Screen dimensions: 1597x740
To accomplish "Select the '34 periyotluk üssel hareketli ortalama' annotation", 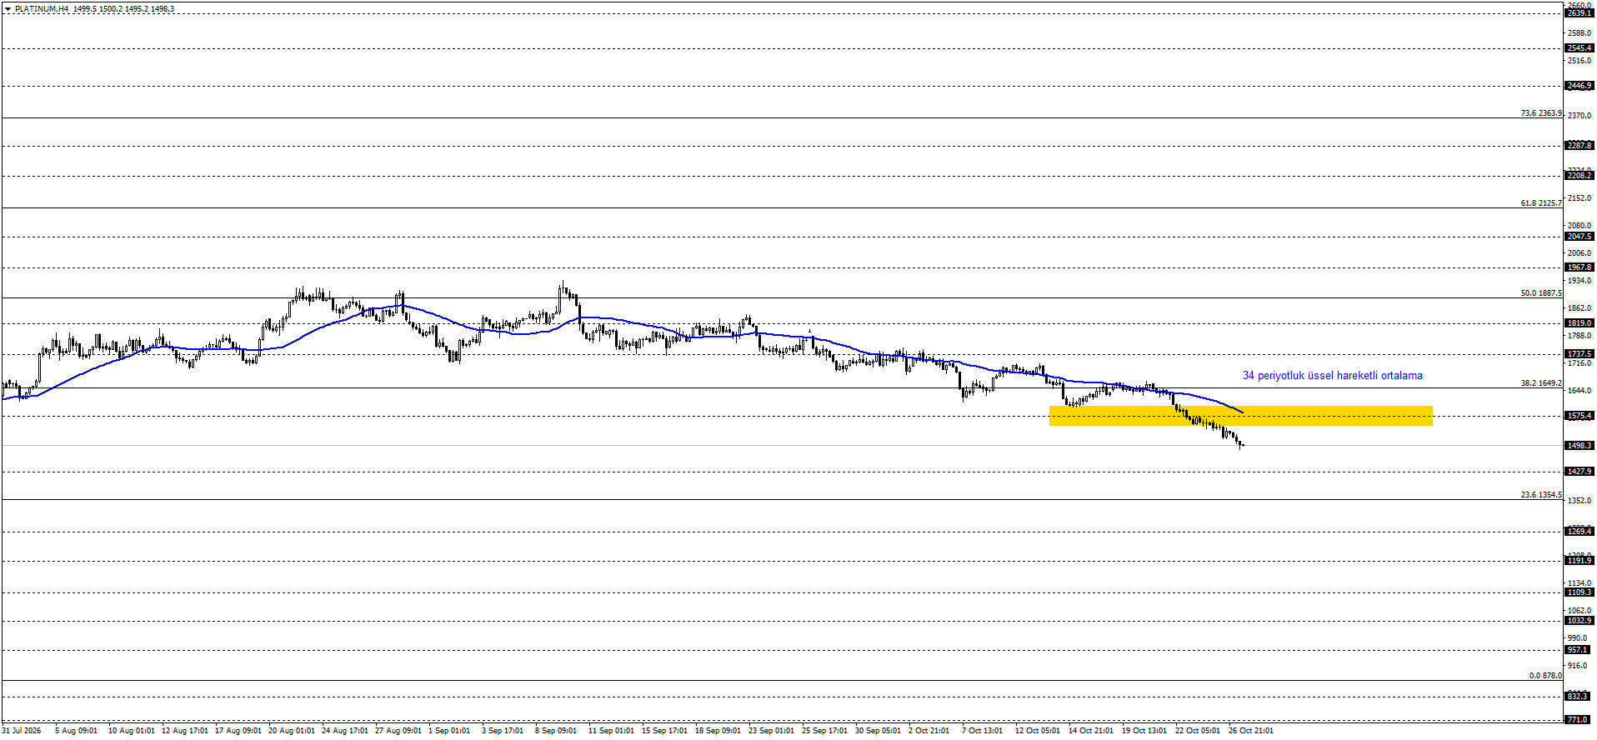I will pos(1333,376).
